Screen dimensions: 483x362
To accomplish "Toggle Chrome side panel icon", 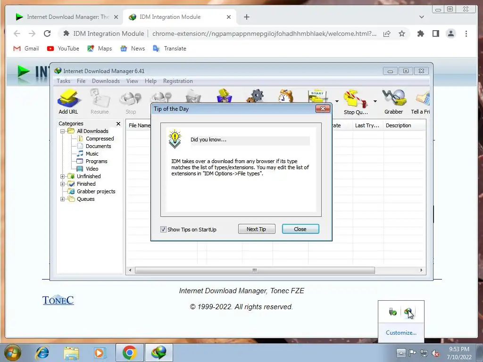I will (x=435, y=33).
